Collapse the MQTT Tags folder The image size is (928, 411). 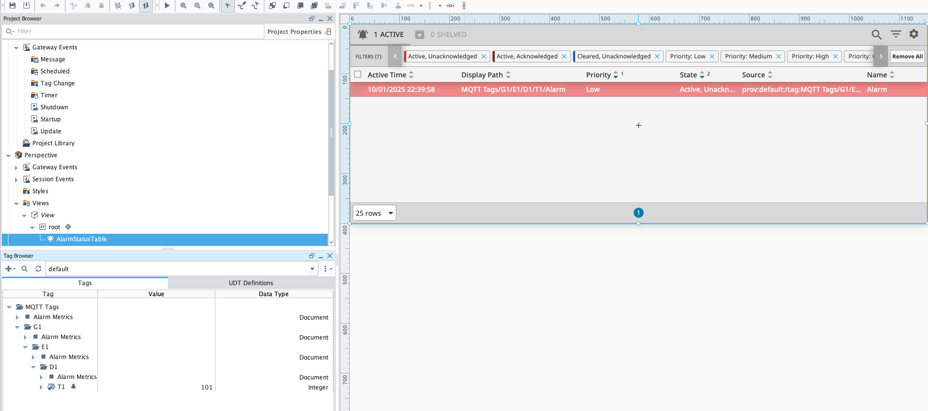pos(9,307)
